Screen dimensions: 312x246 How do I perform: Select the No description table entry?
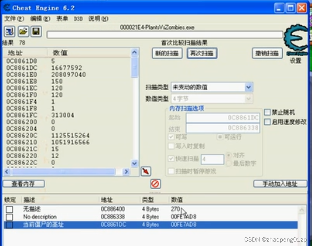151,217
